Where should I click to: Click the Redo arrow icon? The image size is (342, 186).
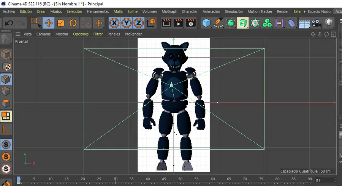(21, 23)
